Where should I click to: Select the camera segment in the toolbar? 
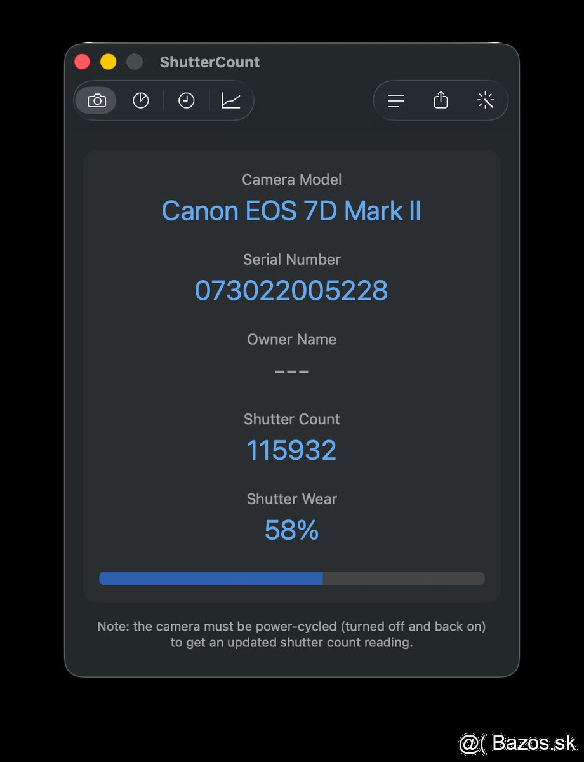pyautogui.click(x=96, y=100)
